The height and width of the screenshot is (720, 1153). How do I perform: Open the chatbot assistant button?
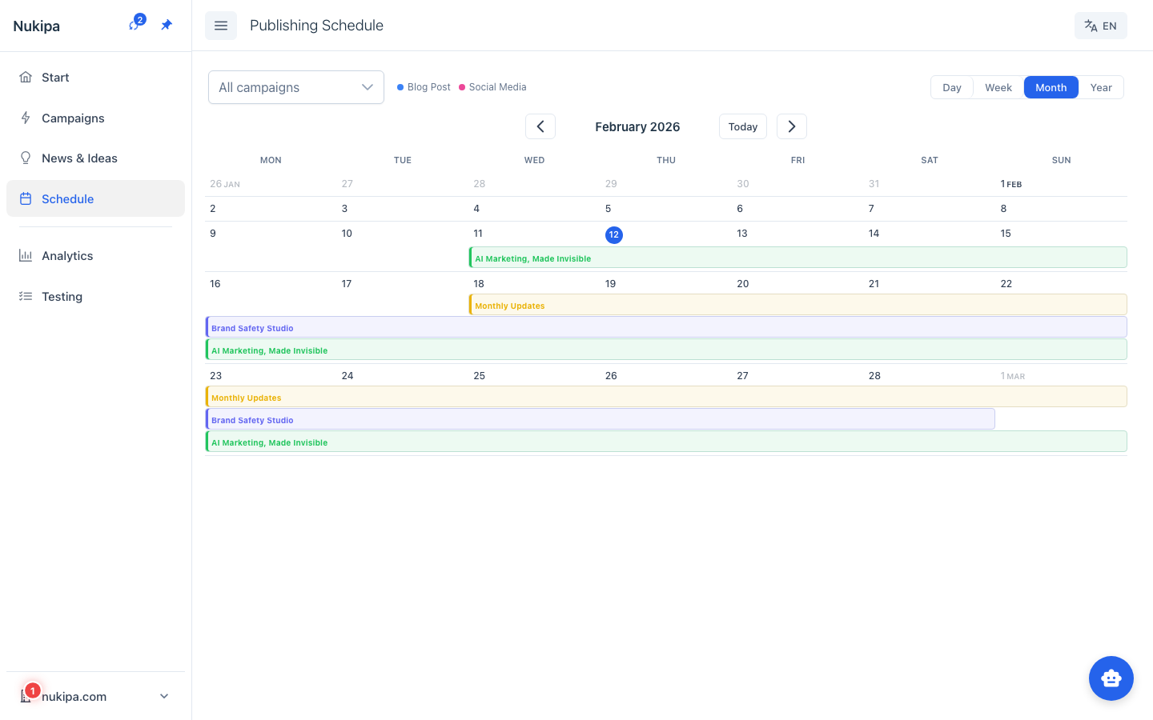[x=1111, y=678]
